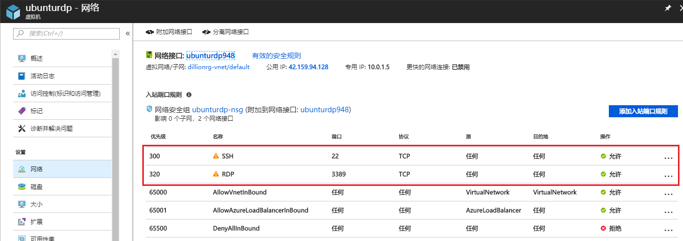Click 分离网络接口 detach toolbar button
Screen dimensions: 683x241
(x=225, y=32)
